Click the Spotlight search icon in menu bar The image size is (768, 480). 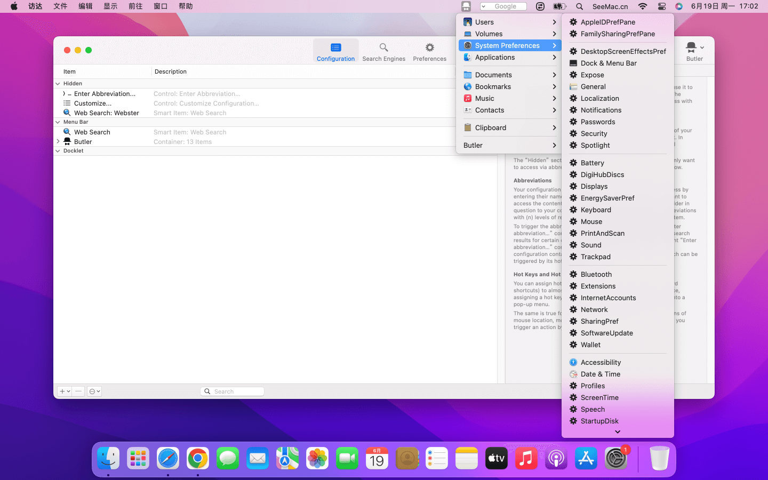tap(579, 6)
